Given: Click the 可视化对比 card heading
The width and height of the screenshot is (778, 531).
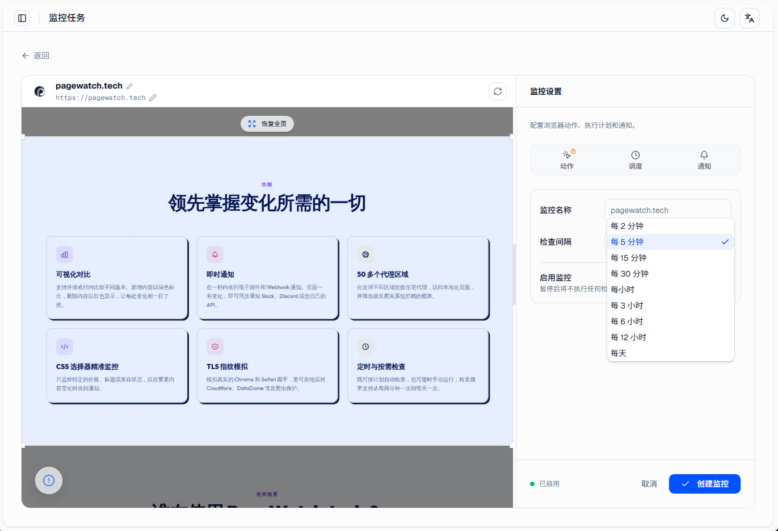Looking at the screenshot, I should (73, 274).
